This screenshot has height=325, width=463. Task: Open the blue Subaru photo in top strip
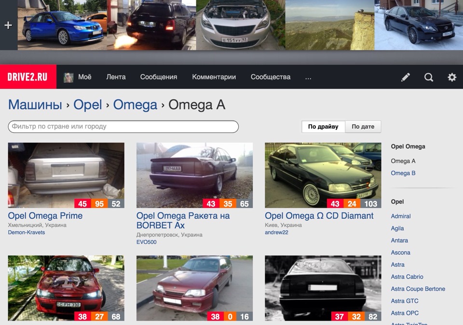62,25
